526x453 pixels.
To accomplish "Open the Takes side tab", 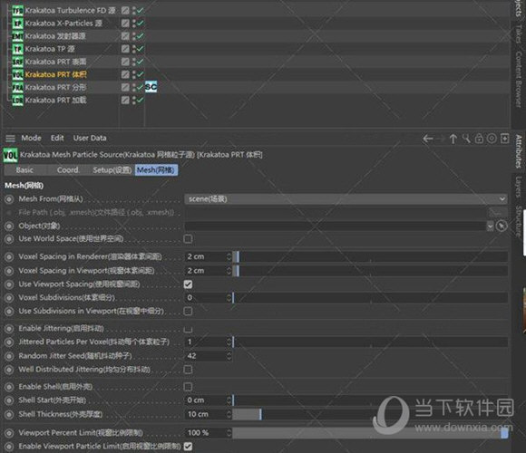I will (519, 34).
